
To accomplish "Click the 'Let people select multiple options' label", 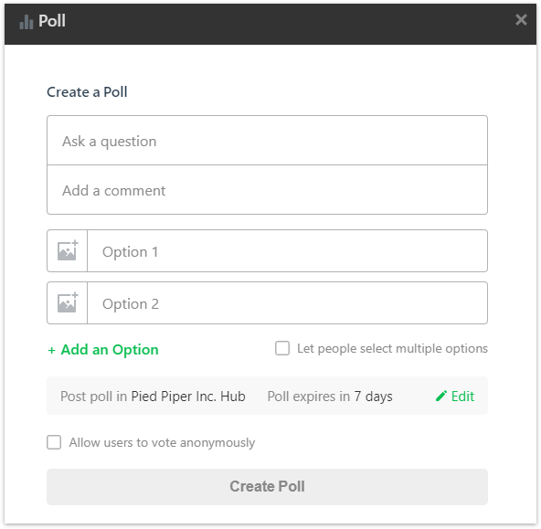I will tap(392, 349).
